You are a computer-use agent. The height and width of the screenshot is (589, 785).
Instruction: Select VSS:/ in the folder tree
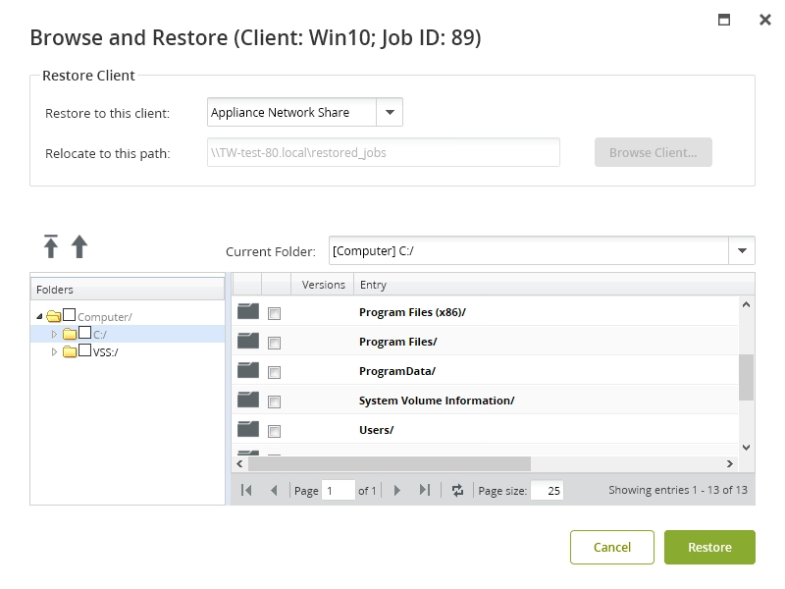coord(106,352)
